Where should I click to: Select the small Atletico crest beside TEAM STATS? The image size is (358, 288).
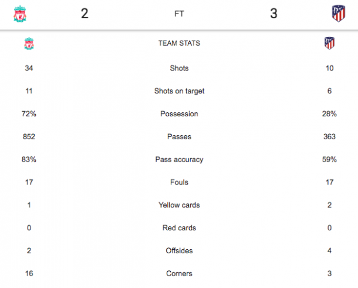pos(329,43)
